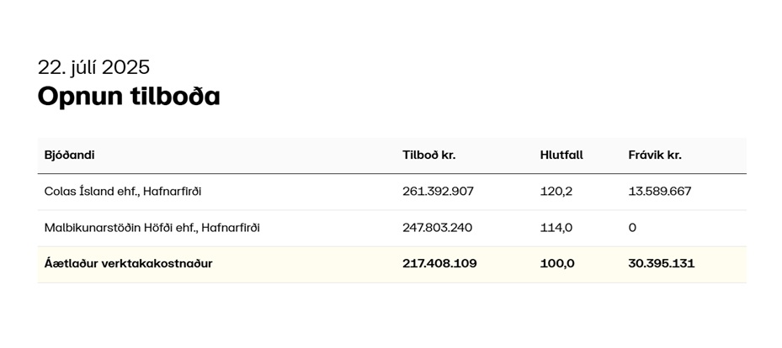The height and width of the screenshot is (348, 782).
Task: Click the bid amount 247.803.240
Action: pyautogui.click(x=438, y=228)
